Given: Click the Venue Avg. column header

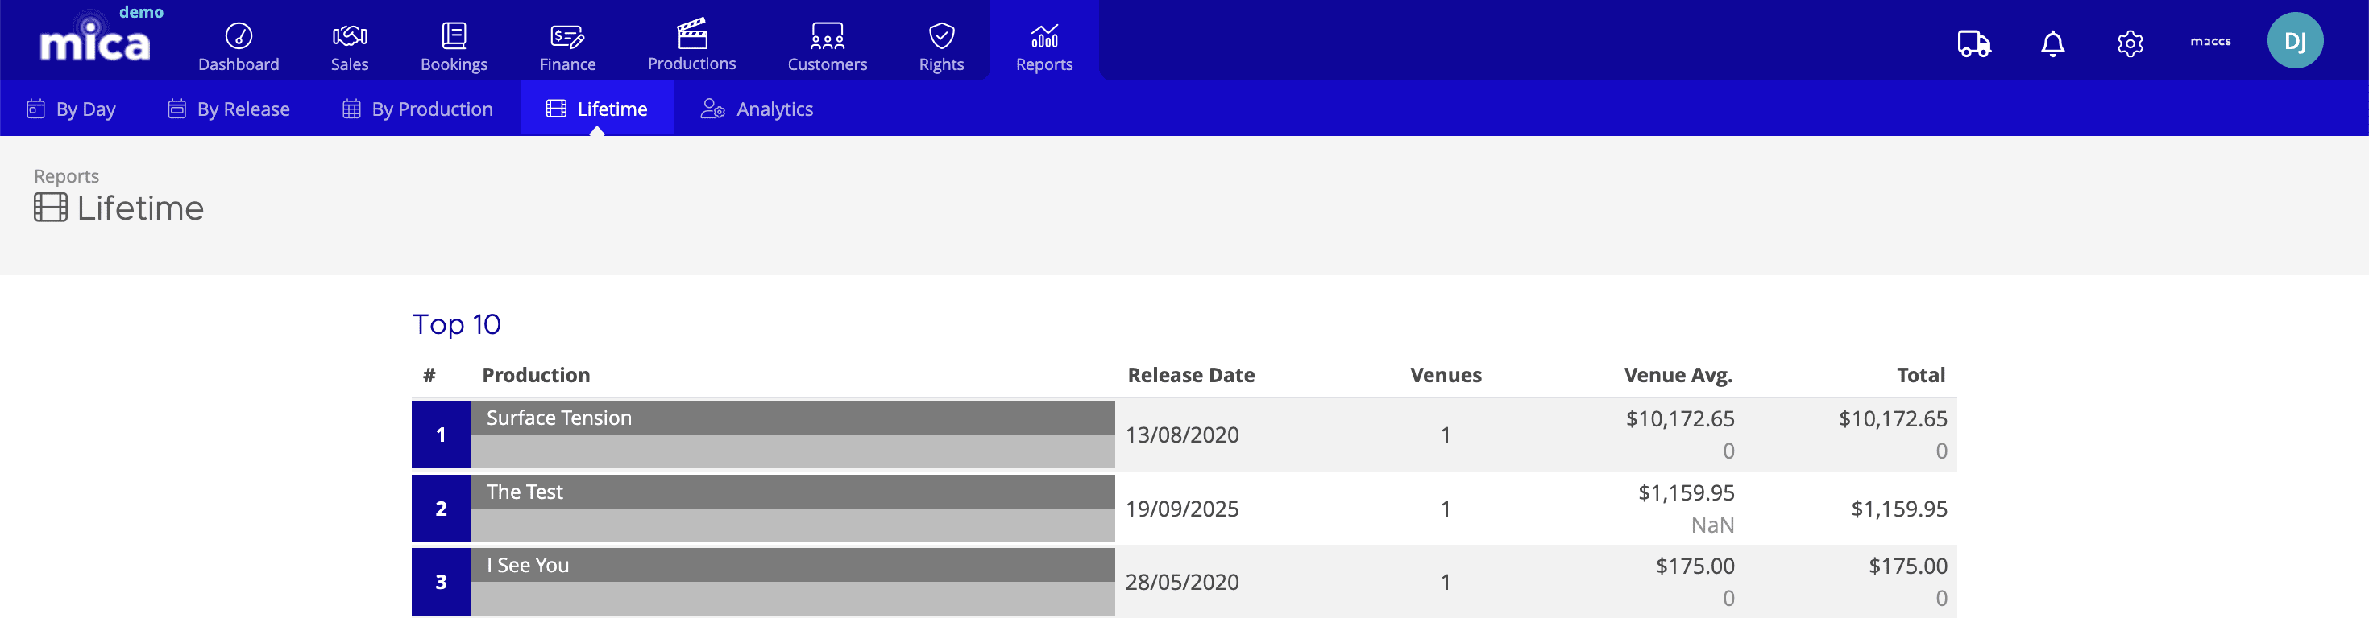Looking at the screenshot, I should [1678, 375].
